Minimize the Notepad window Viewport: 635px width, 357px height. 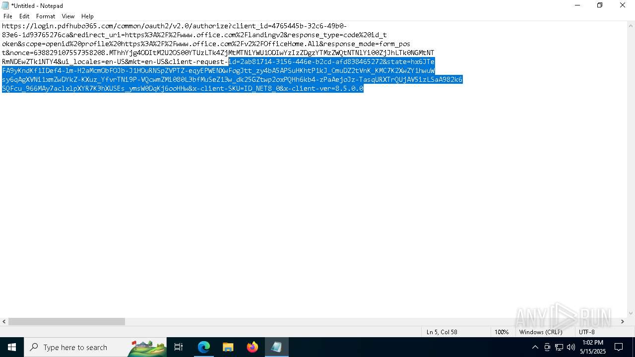click(577, 5)
